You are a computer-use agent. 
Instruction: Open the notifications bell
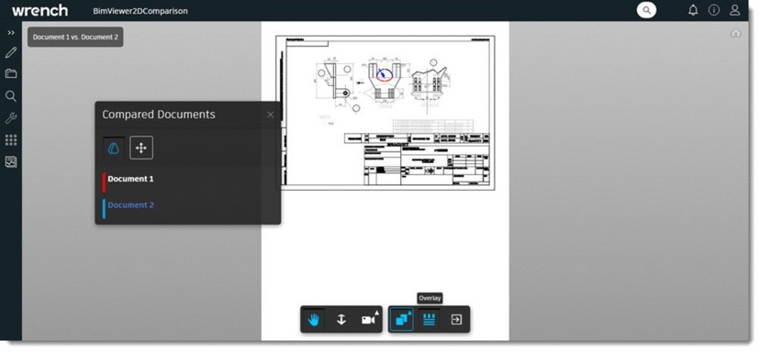pyautogui.click(x=693, y=10)
